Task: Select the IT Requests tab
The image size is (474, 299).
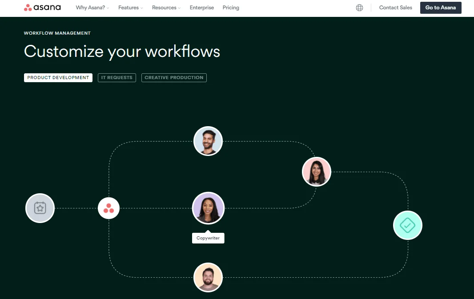Action: 117,78
